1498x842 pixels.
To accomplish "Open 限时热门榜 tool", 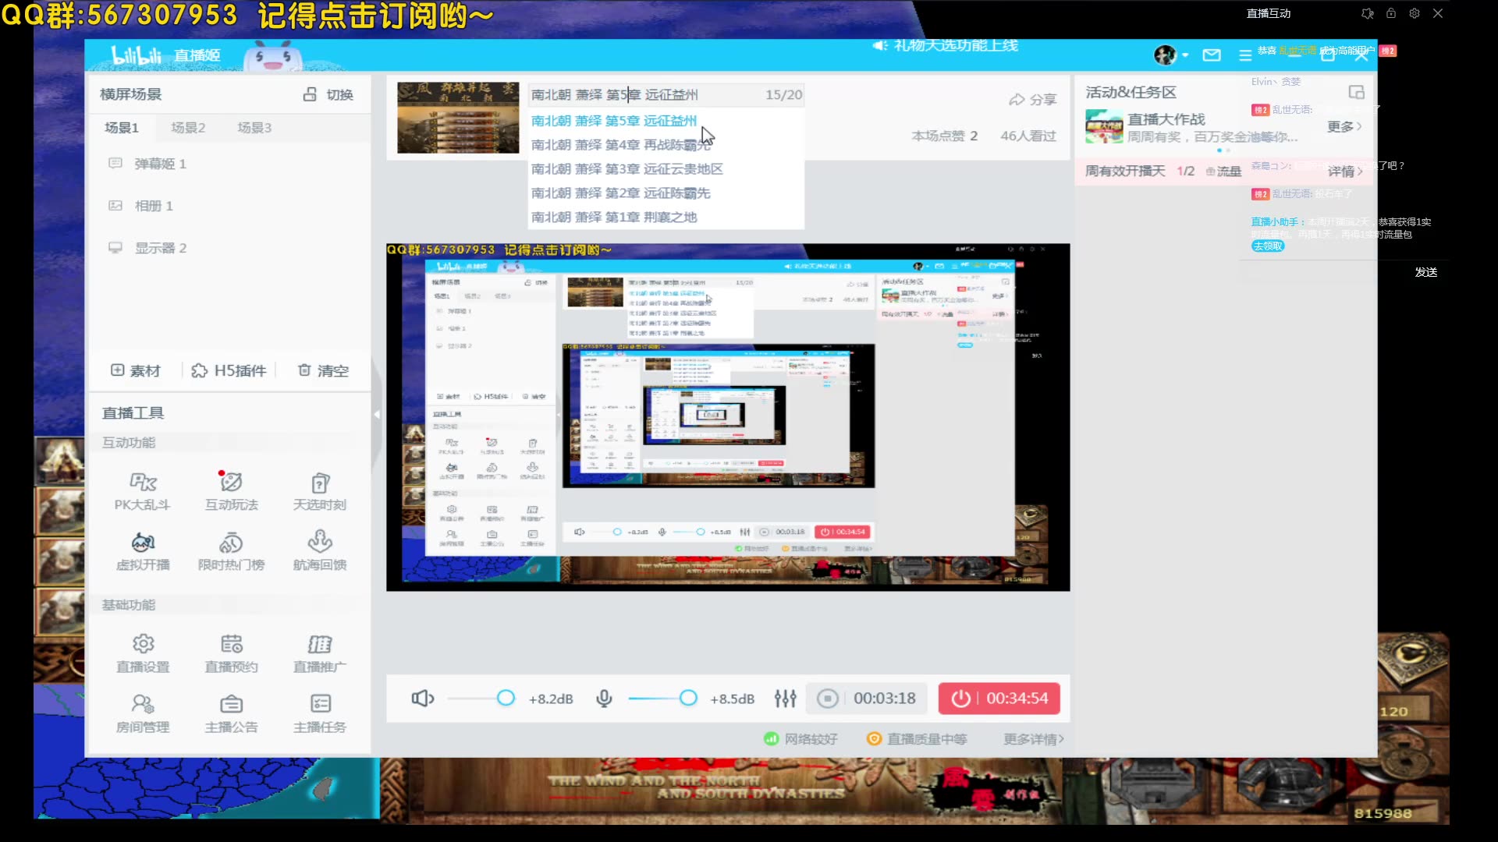I will pos(231,551).
